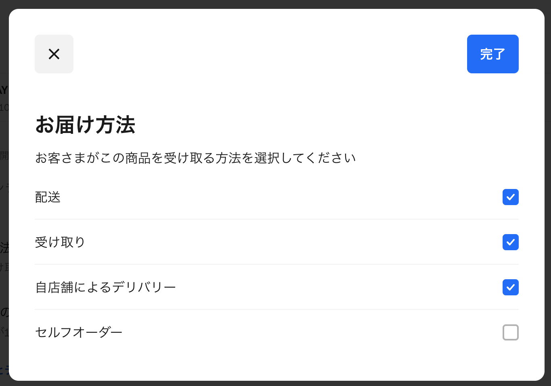
Task: Click the third blue checkmark toggle
Action: (x=510, y=287)
